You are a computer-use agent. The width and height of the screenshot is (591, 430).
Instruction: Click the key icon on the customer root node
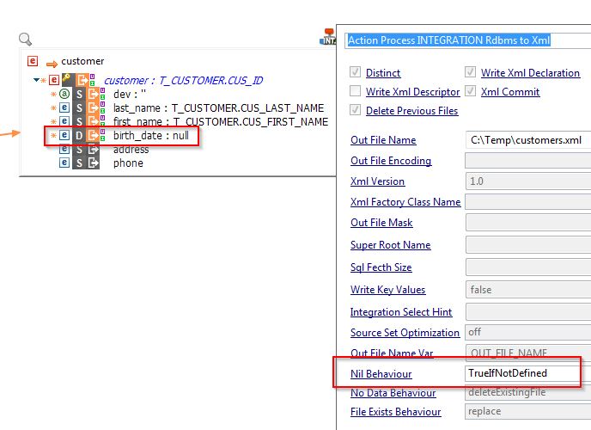66,80
